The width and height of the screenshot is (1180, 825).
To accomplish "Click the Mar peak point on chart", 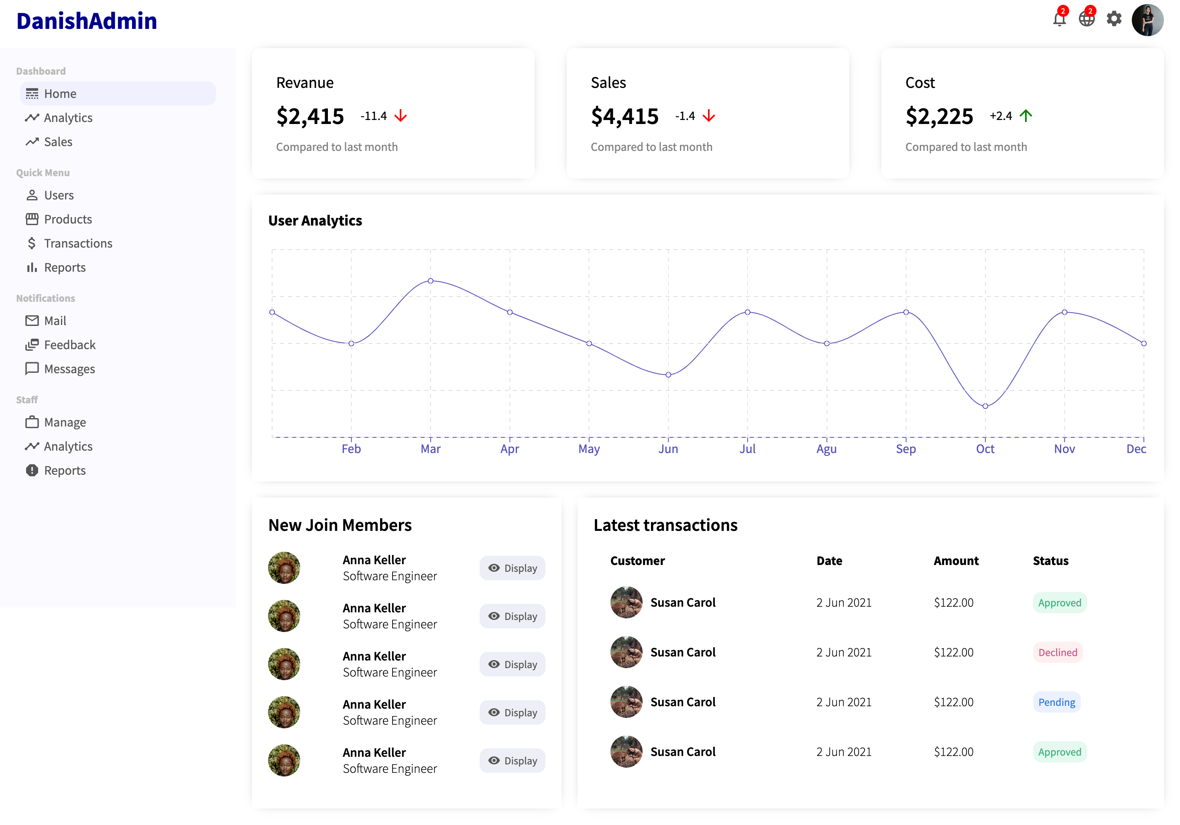I will (x=431, y=281).
